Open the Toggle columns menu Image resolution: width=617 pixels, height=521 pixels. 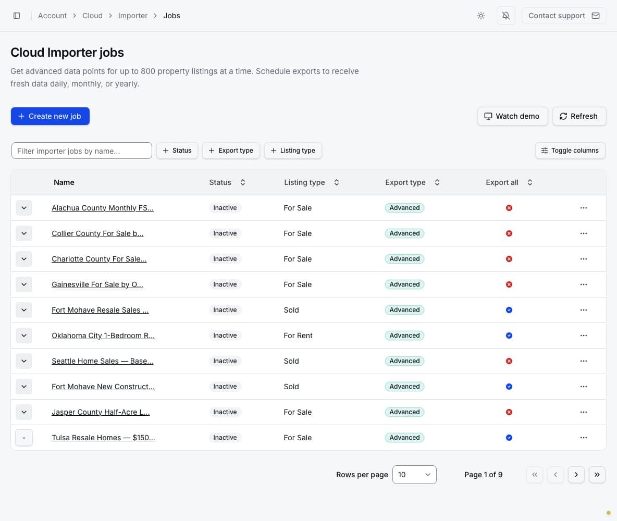point(570,151)
